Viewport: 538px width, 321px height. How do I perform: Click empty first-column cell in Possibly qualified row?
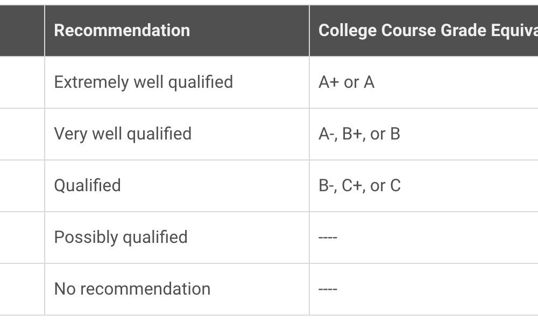pyautogui.click(x=22, y=238)
